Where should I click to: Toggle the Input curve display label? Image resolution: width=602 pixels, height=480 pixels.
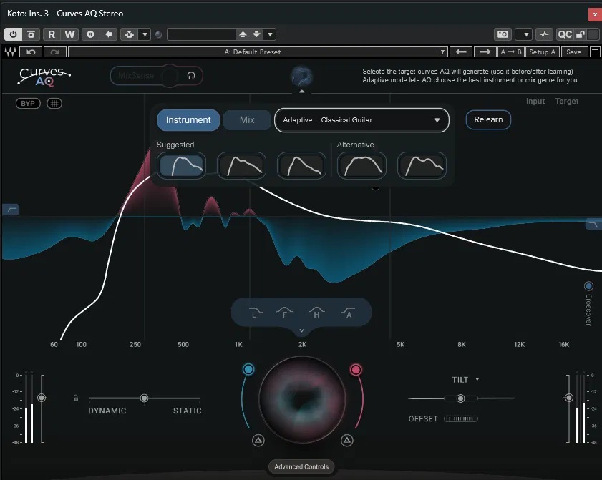click(535, 102)
